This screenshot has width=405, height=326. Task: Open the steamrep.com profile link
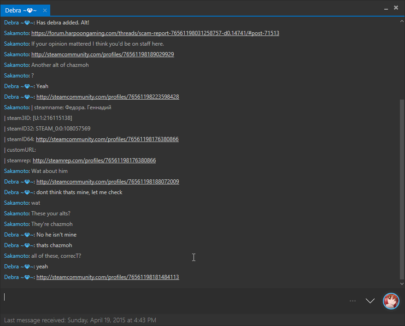[94, 160]
